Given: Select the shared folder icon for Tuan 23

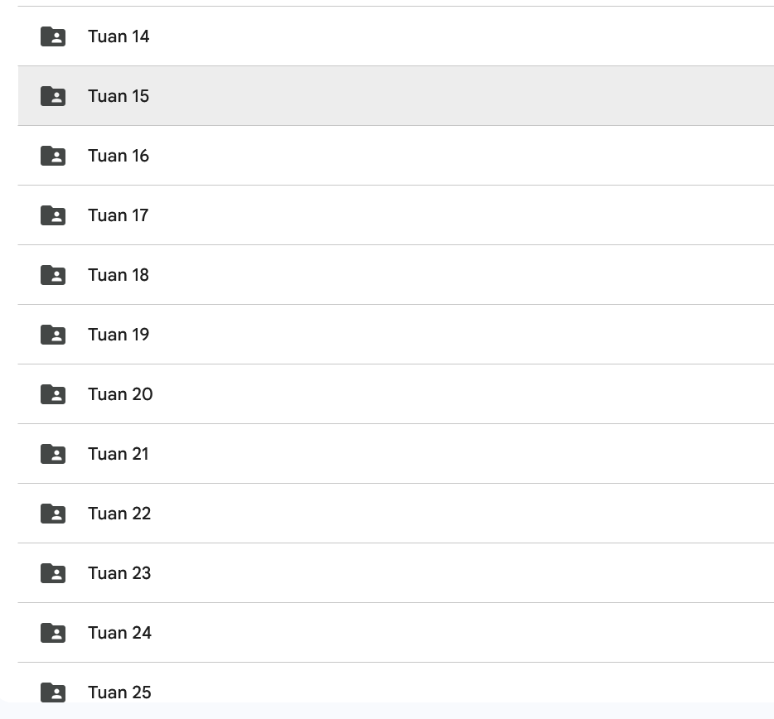Looking at the screenshot, I should coord(53,573).
